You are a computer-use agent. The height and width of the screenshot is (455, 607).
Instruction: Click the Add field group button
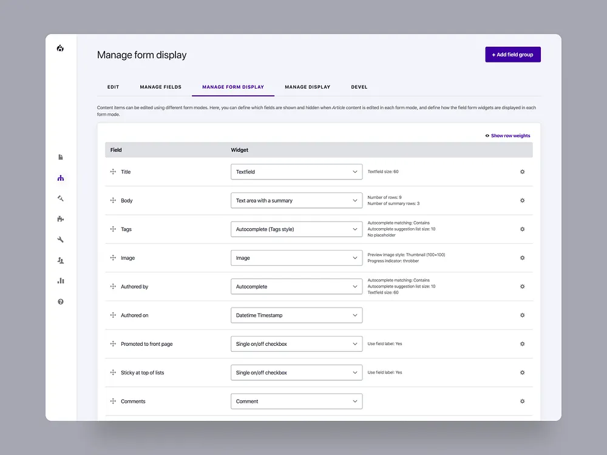512,54
